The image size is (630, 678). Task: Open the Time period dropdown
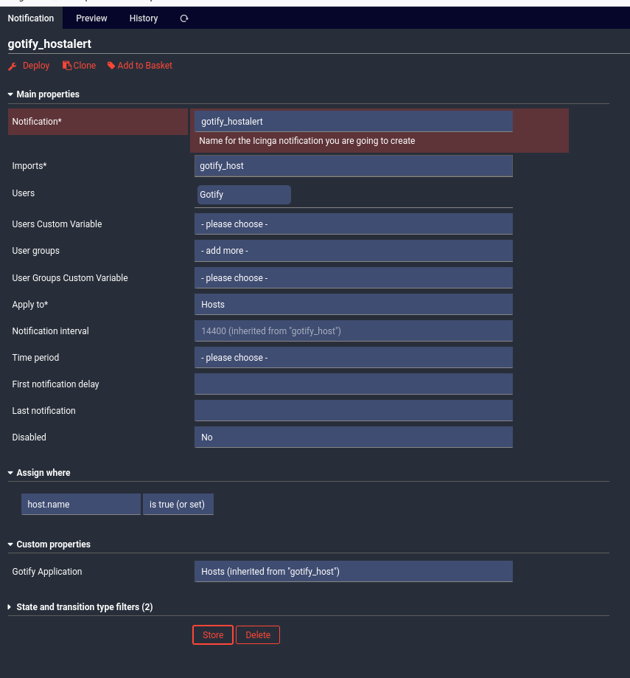tap(353, 358)
